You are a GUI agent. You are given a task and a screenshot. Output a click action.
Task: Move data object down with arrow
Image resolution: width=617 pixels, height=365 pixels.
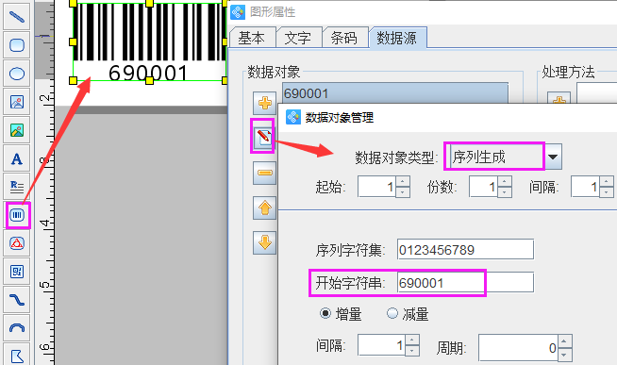tap(264, 242)
